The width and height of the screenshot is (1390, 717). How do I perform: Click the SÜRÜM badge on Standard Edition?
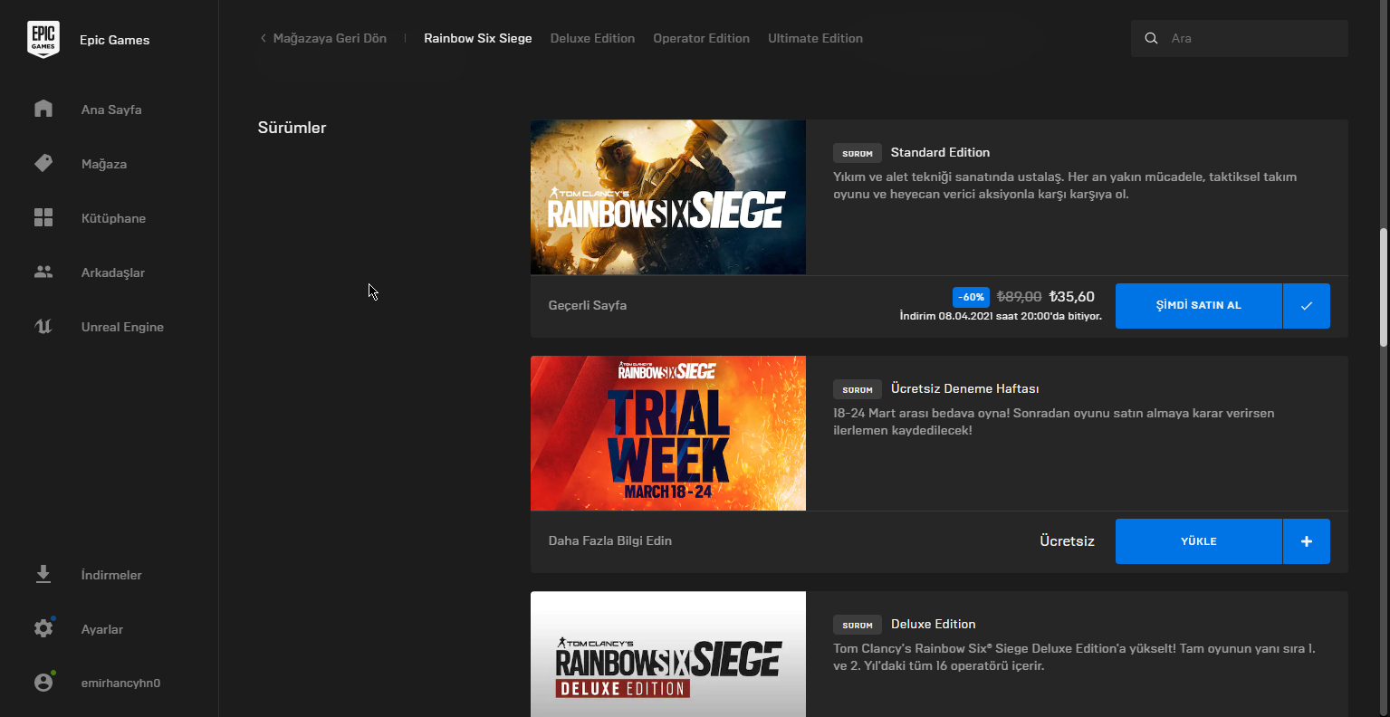[x=857, y=153]
